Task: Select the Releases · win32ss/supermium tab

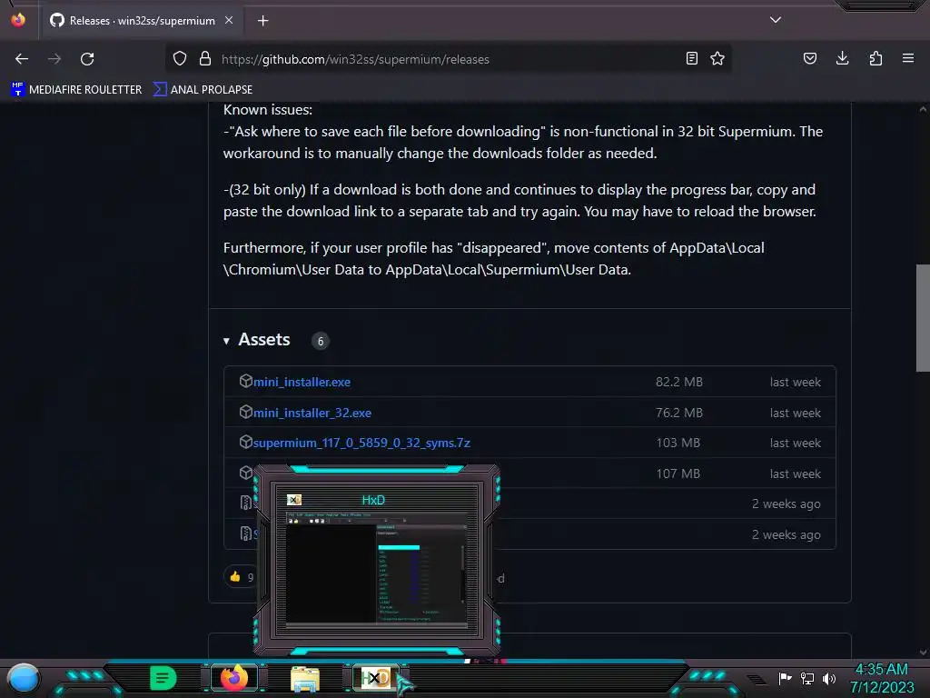Action: point(141,21)
